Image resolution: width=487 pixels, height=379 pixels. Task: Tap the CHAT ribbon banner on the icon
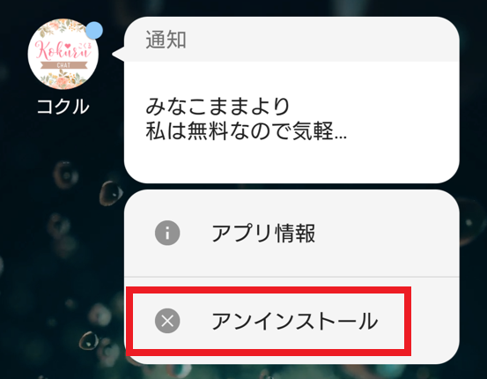(x=63, y=65)
